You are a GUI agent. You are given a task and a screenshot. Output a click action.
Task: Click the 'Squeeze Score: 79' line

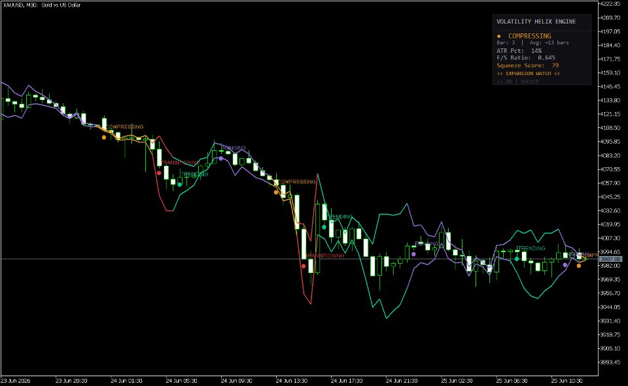527,65
